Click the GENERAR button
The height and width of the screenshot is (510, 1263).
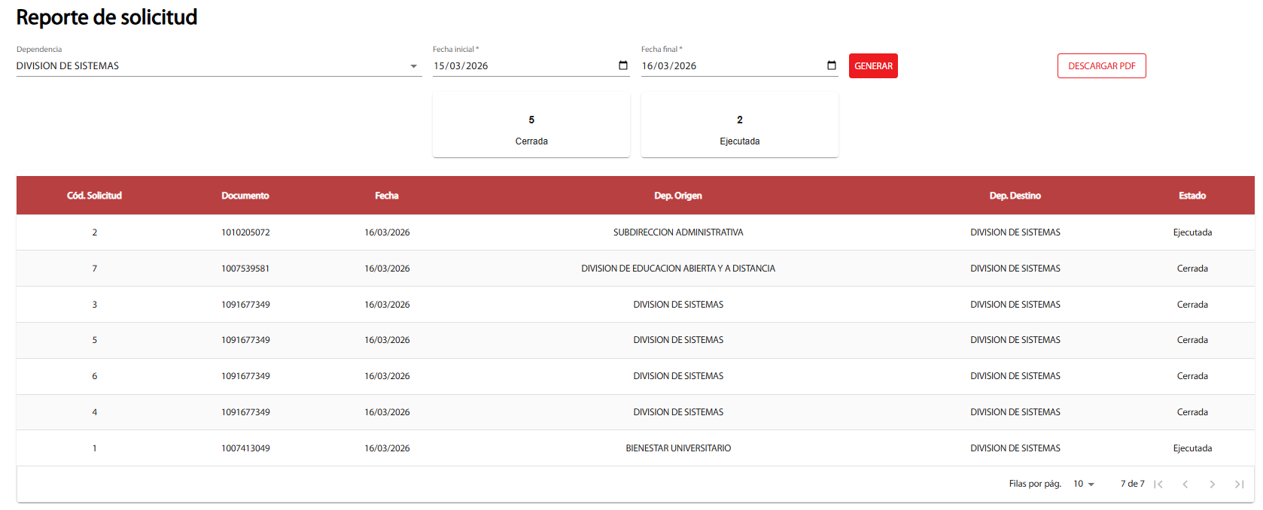[873, 66]
